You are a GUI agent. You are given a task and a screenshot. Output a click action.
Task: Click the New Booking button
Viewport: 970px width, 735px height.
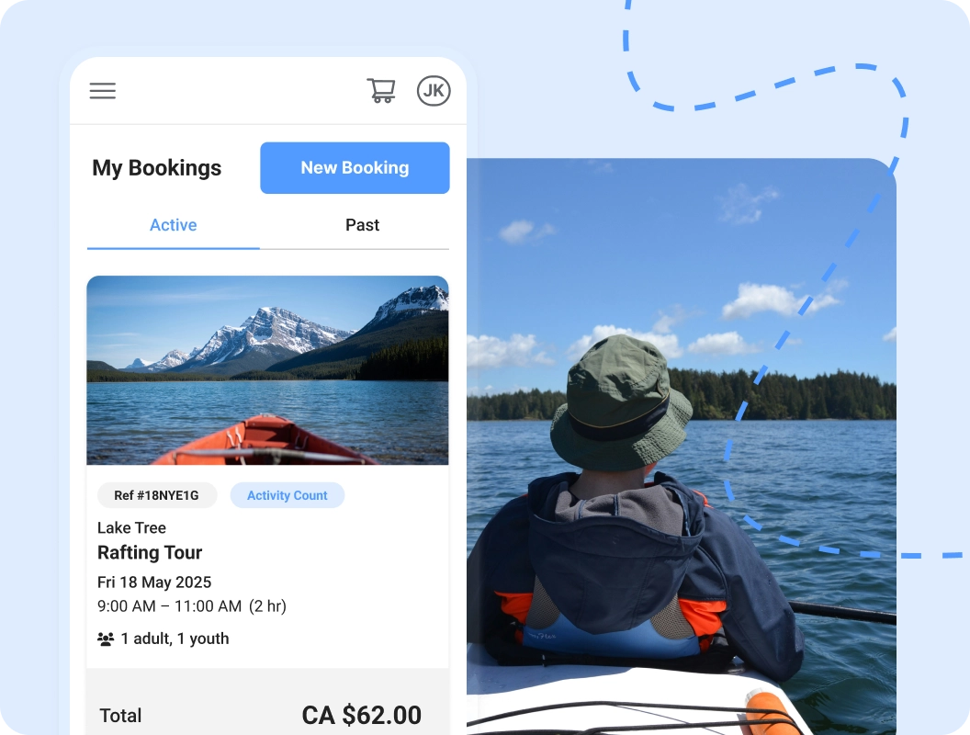(355, 167)
